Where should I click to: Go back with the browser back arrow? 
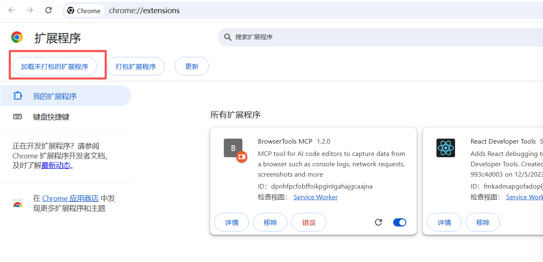point(11,10)
